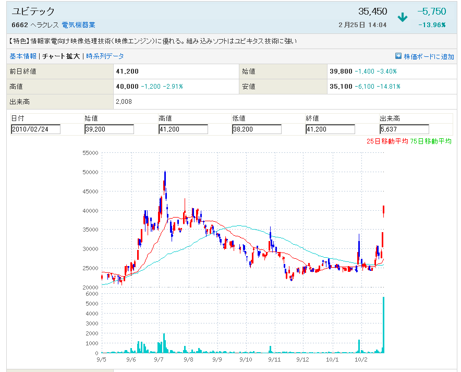This screenshot has height=372, width=461.
Task: Open the 基本情報 link
Action: (x=23, y=56)
